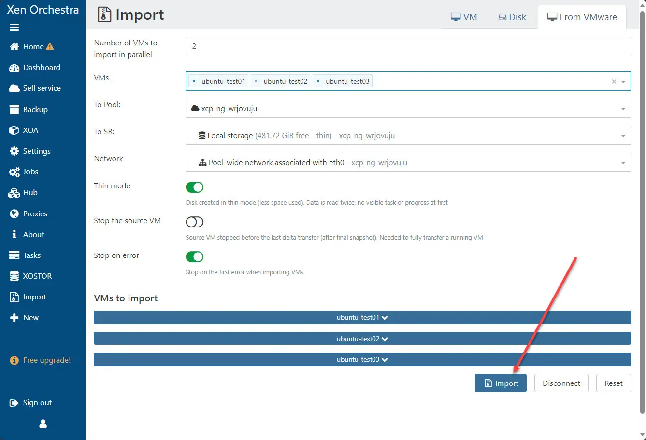Click the hamburger menu icon in sidebar
This screenshot has height=440, width=646.
tap(14, 28)
